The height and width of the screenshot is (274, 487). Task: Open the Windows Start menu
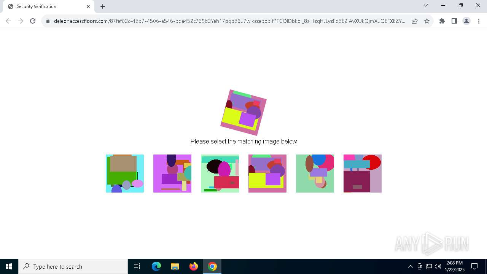tap(9, 266)
